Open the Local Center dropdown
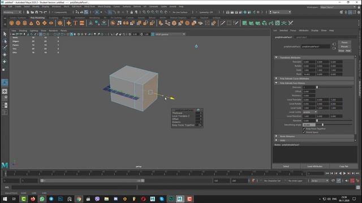Viewport: 362px width, 203px height. [x=309, y=112]
